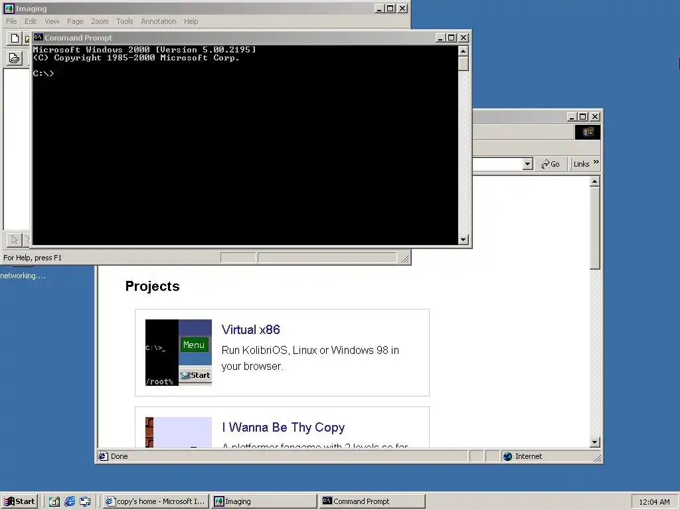Click the Internet zone globe icon in status bar
The width and height of the screenshot is (680, 510).
coord(507,456)
